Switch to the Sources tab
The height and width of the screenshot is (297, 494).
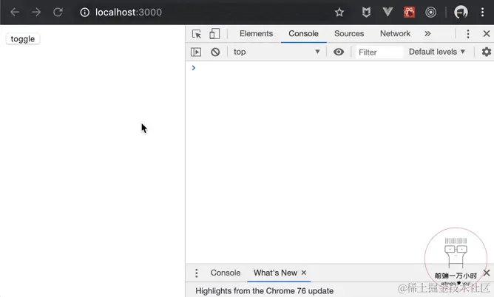coord(349,33)
